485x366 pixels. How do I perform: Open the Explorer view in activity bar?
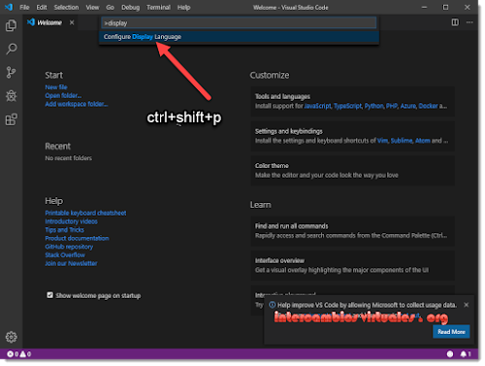(11, 25)
